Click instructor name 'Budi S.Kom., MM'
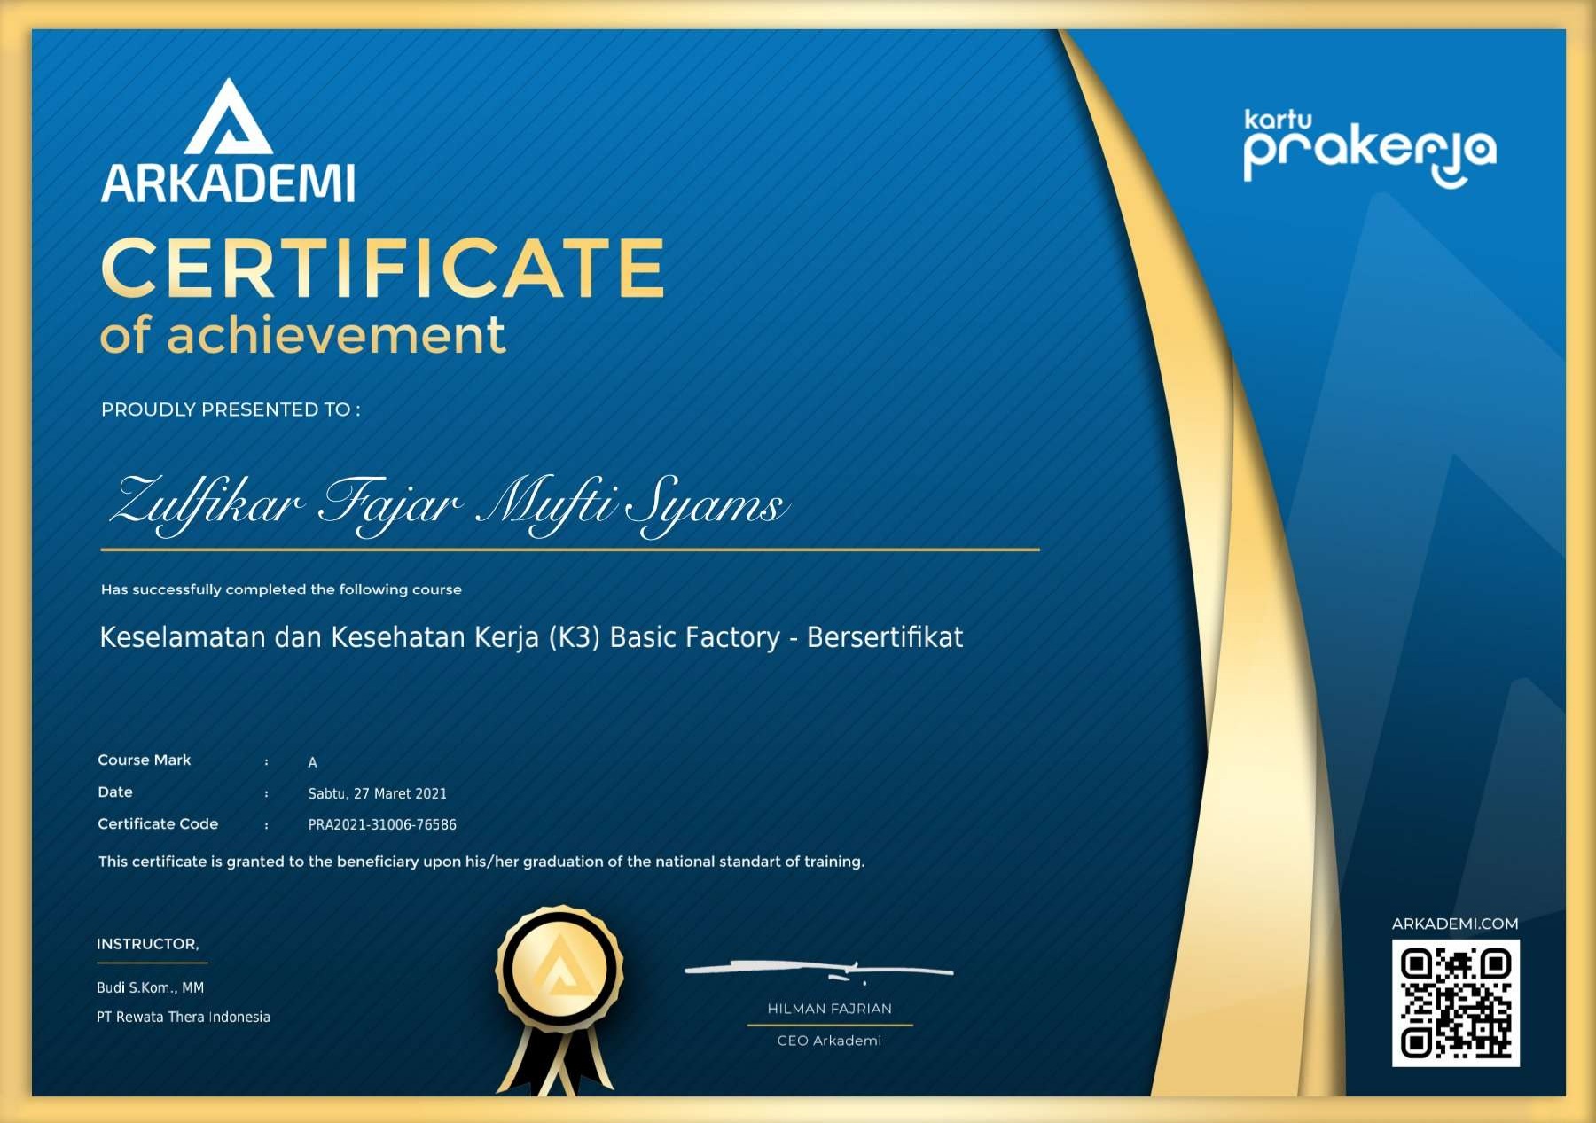 coord(150,987)
